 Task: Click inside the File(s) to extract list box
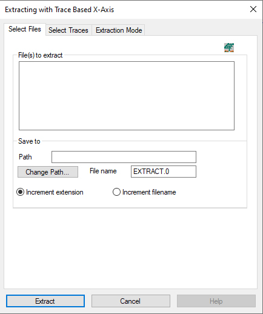[x=127, y=96]
